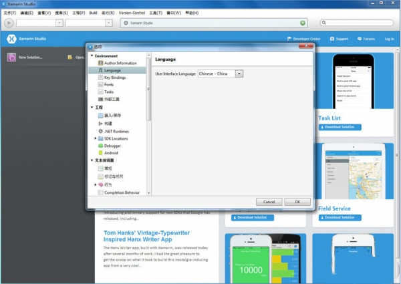
Task: Select the Tasks checkbox icon item
Action: point(100,92)
